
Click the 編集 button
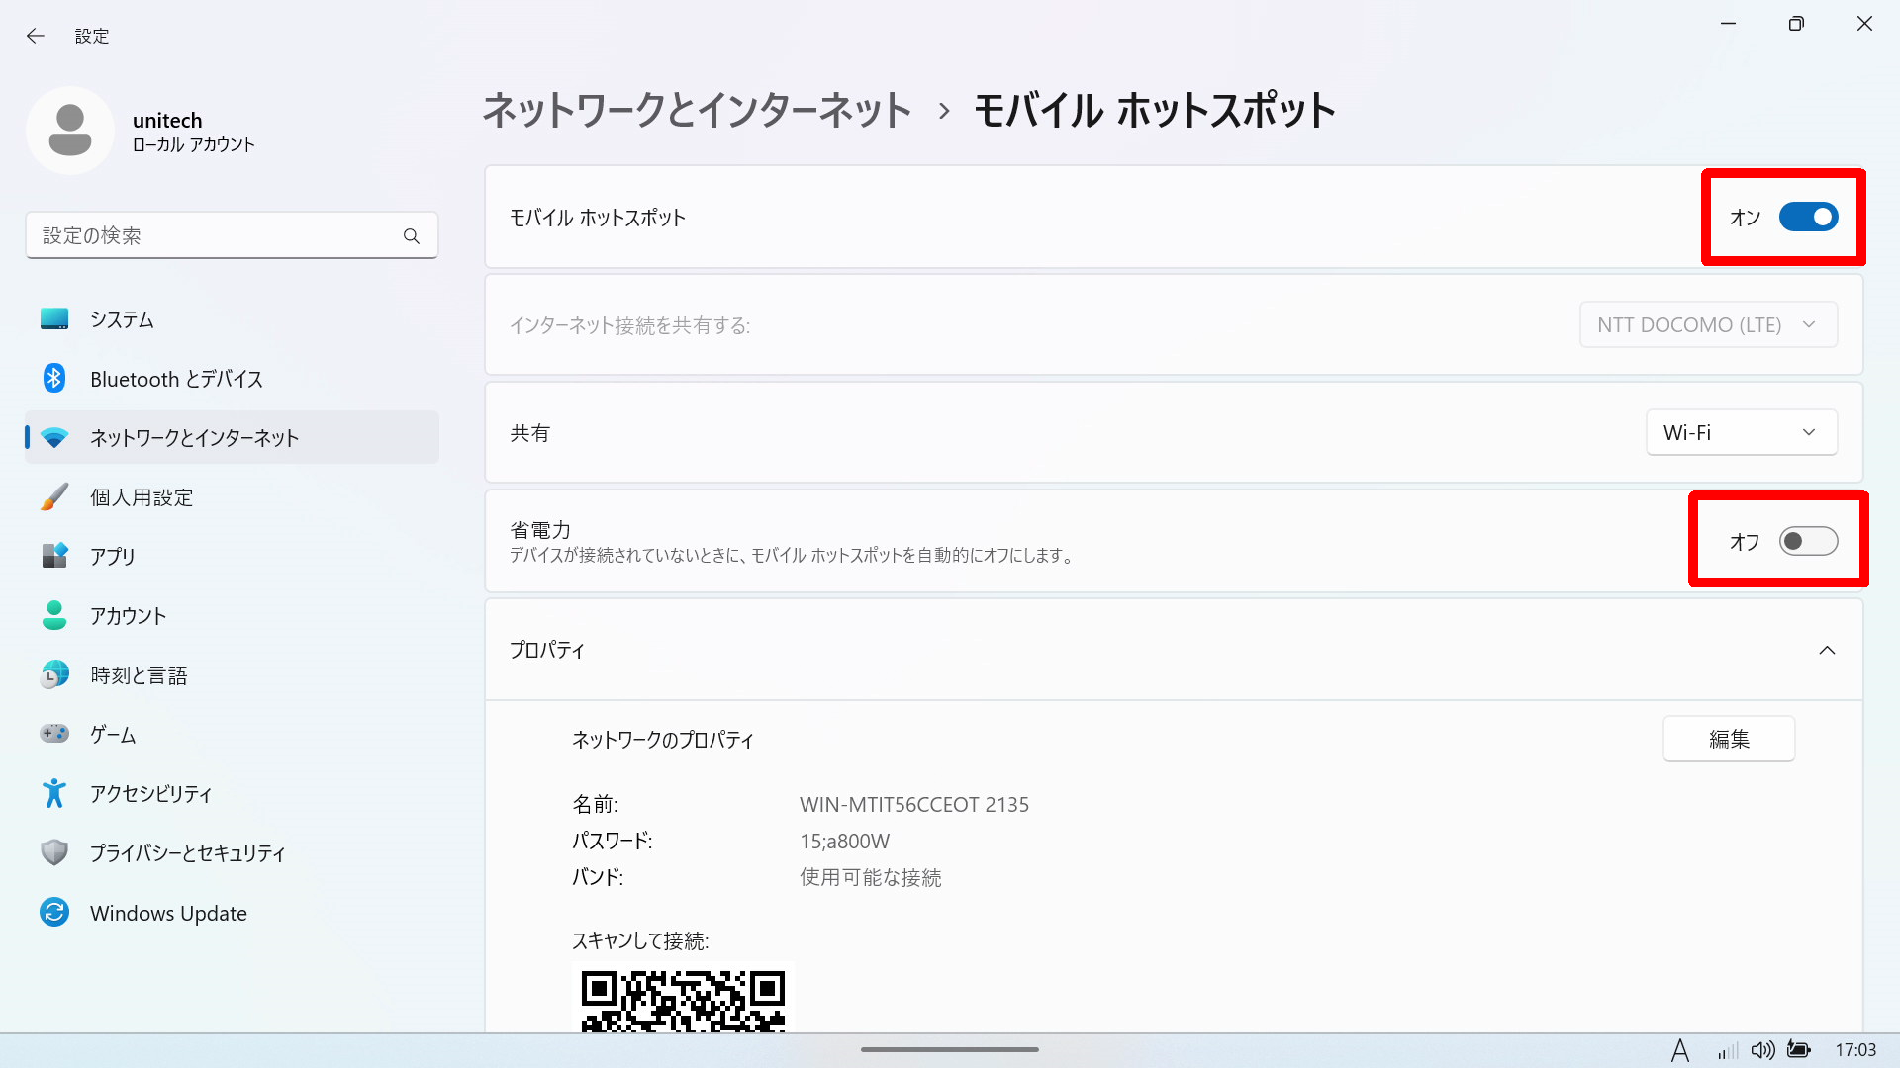(1728, 739)
